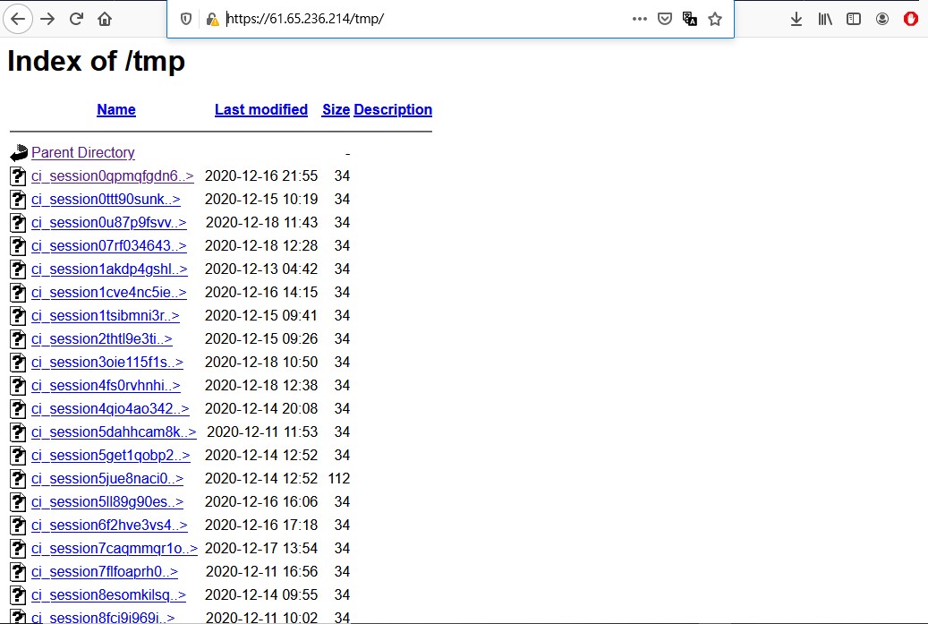Image resolution: width=928 pixels, height=624 pixels.
Task: Click the file icon beside ci_session2thtl9e3ti
Action: coord(19,338)
